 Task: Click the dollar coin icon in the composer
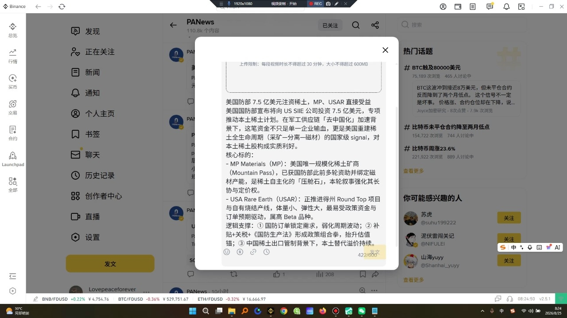(x=240, y=252)
